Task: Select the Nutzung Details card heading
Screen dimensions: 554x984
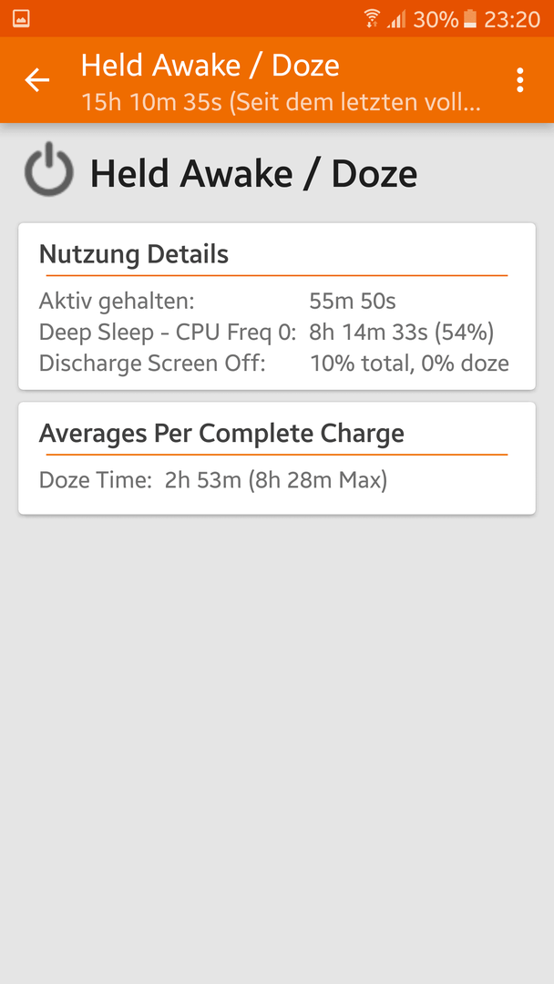Action: point(134,254)
